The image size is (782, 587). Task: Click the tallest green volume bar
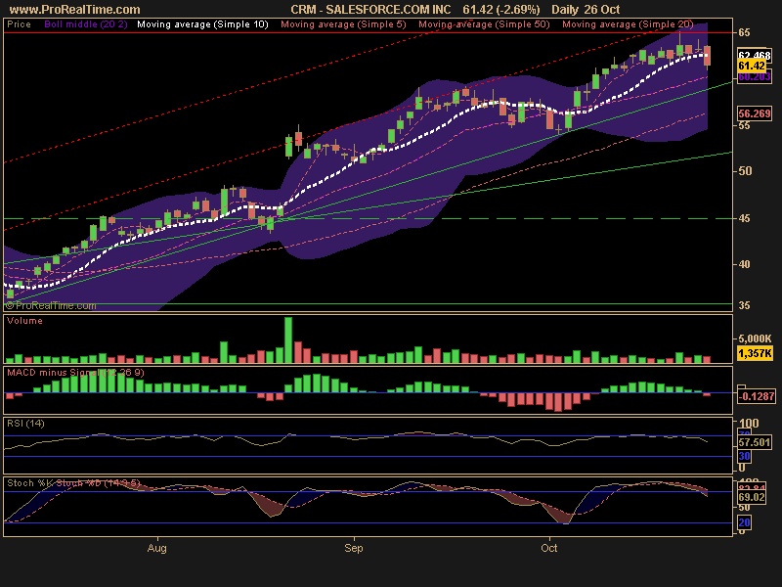coord(288,339)
